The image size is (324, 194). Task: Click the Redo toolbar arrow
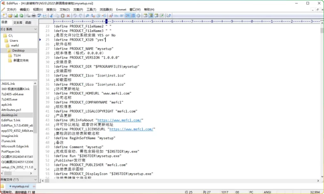[x=81, y=16]
